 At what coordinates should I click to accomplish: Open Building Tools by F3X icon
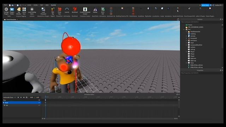coord(122,8)
